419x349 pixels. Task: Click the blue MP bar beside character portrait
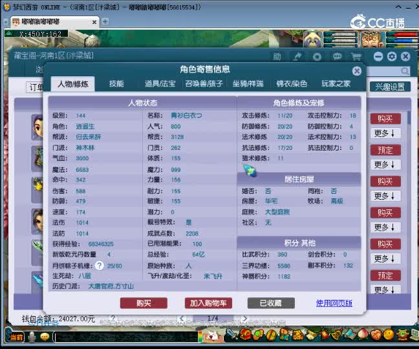pyautogui.click(x=402, y=40)
